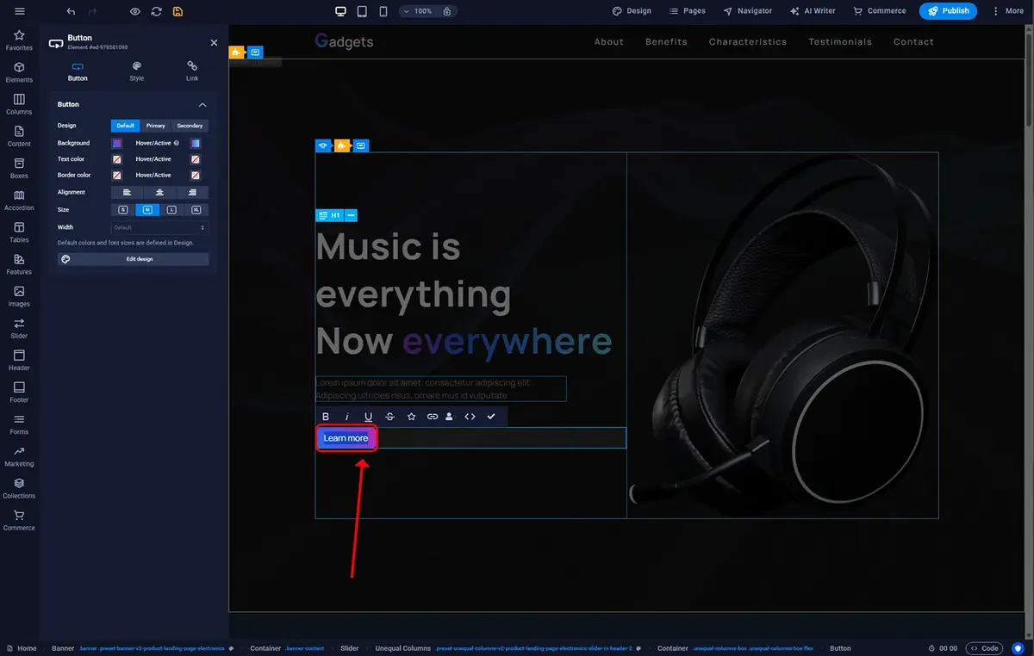Click the Publish button

tap(948, 11)
